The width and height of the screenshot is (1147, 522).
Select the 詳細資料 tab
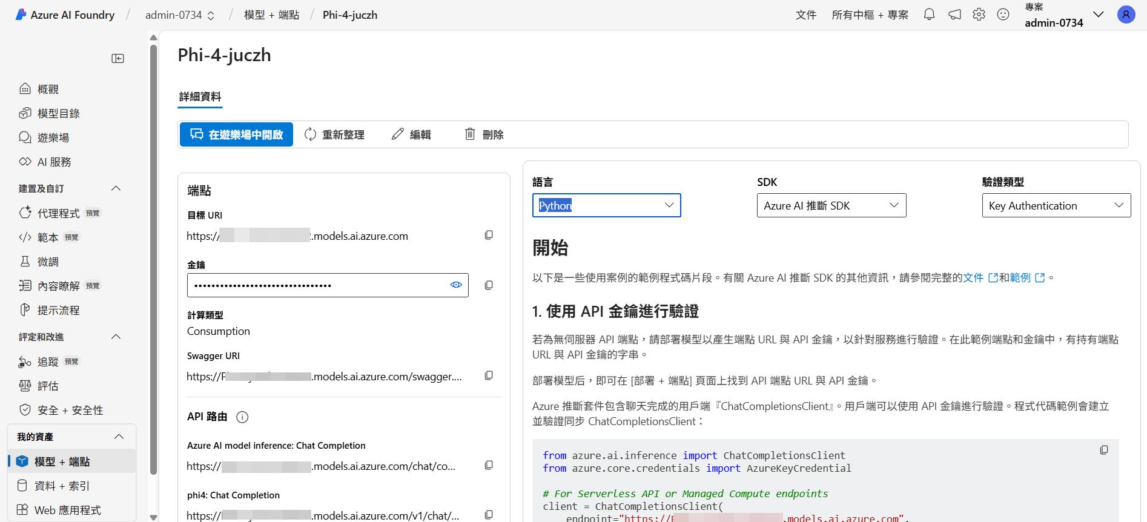coord(200,97)
